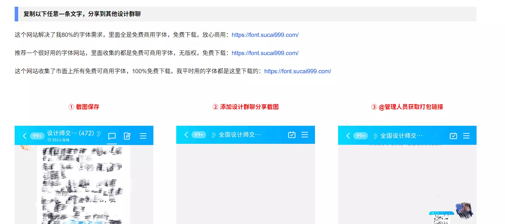Screen dimensions: 505x224
Task: Open font.sucai999.com link after 无版权，免费下载
Action: click(x=265, y=53)
